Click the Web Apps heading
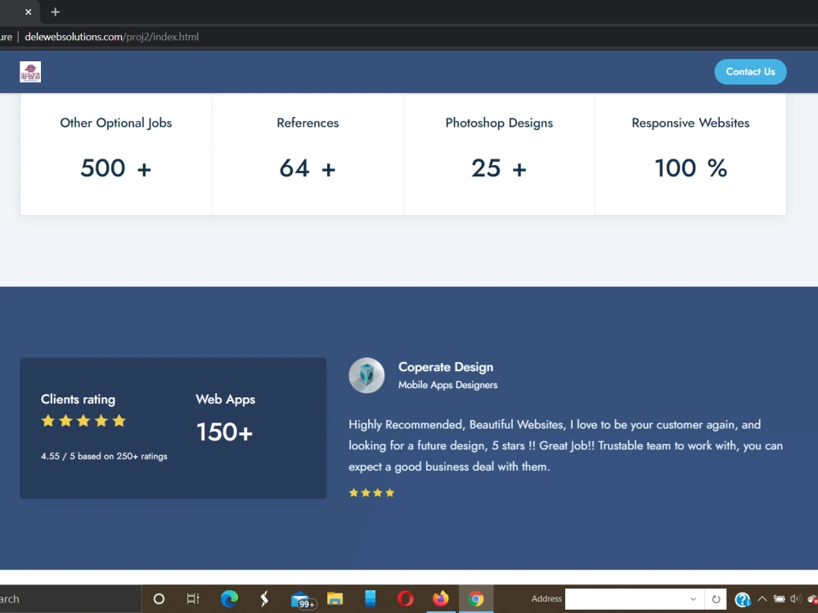The height and width of the screenshot is (613, 818). click(x=226, y=400)
